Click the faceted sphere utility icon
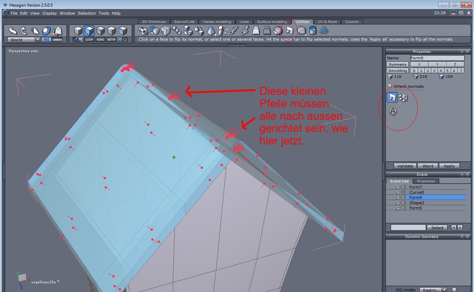 (278, 31)
